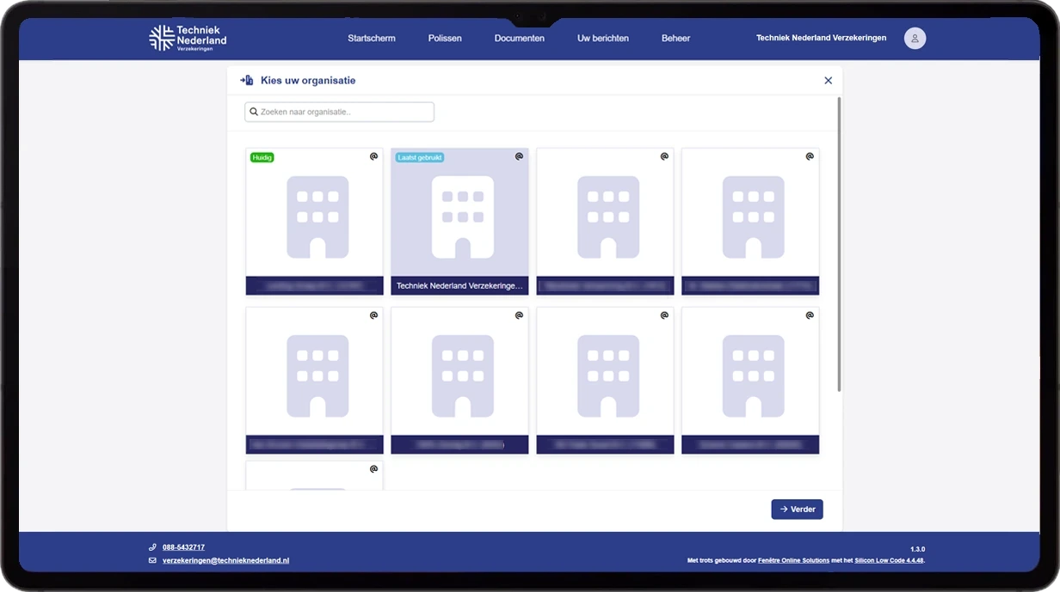
Task: Click the phone icon in the footer
Action: pyautogui.click(x=152, y=547)
